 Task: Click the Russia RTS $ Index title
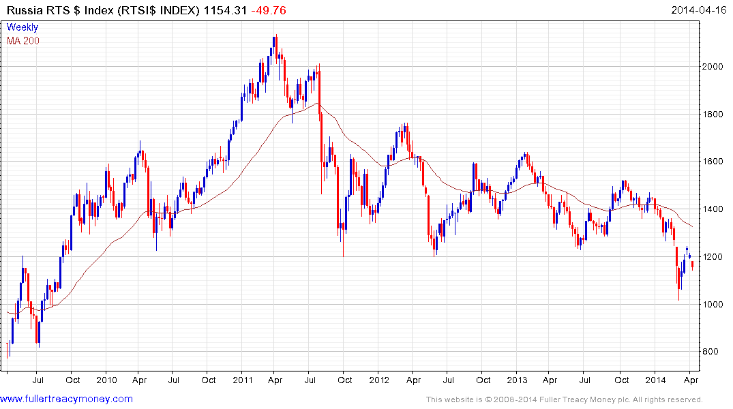pos(103,10)
